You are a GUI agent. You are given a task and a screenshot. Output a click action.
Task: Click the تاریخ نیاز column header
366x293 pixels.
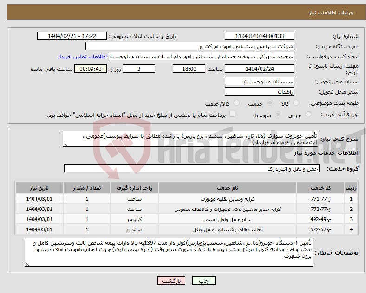[39, 188]
